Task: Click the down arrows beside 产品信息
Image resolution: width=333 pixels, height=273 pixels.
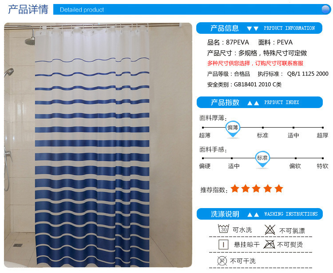Action: point(253,28)
